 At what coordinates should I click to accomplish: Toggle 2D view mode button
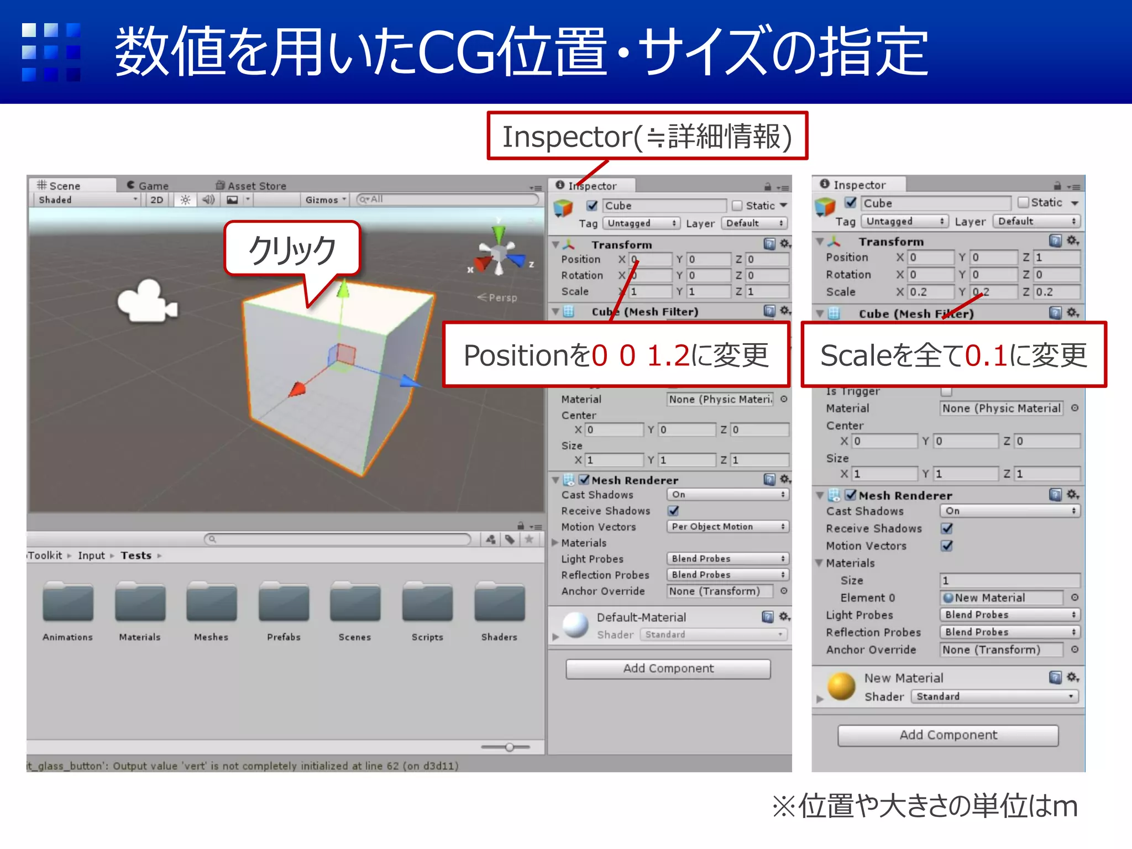tap(157, 200)
